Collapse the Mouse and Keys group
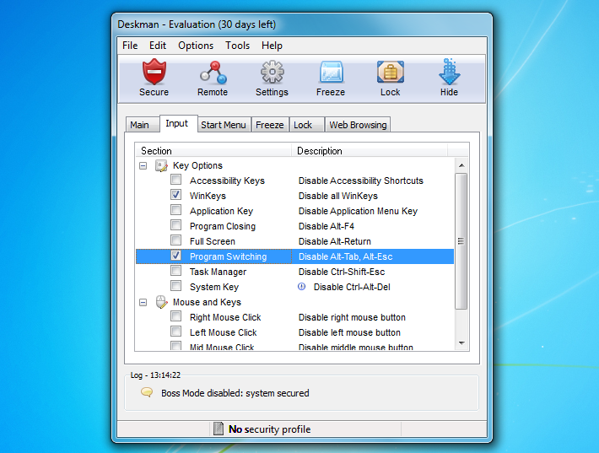 click(x=143, y=303)
